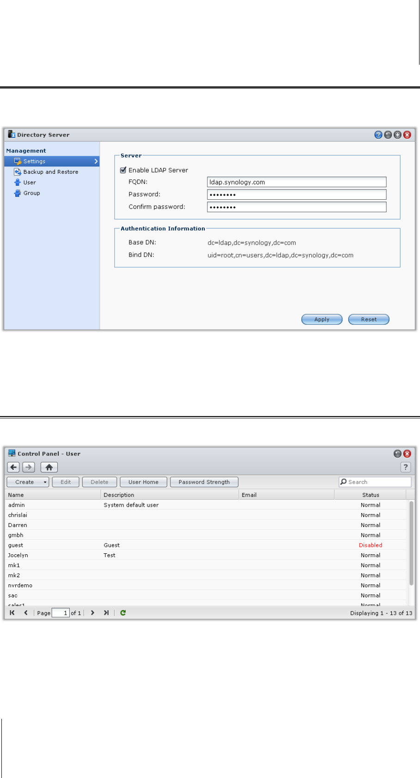This screenshot has height=778, width=420.
Task: Minimize the Control Panel window
Action: click(397, 454)
